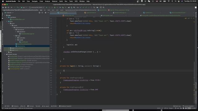Click the login(id, pw) call in the editor
This screenshot has width=198, height=111.
72,45
